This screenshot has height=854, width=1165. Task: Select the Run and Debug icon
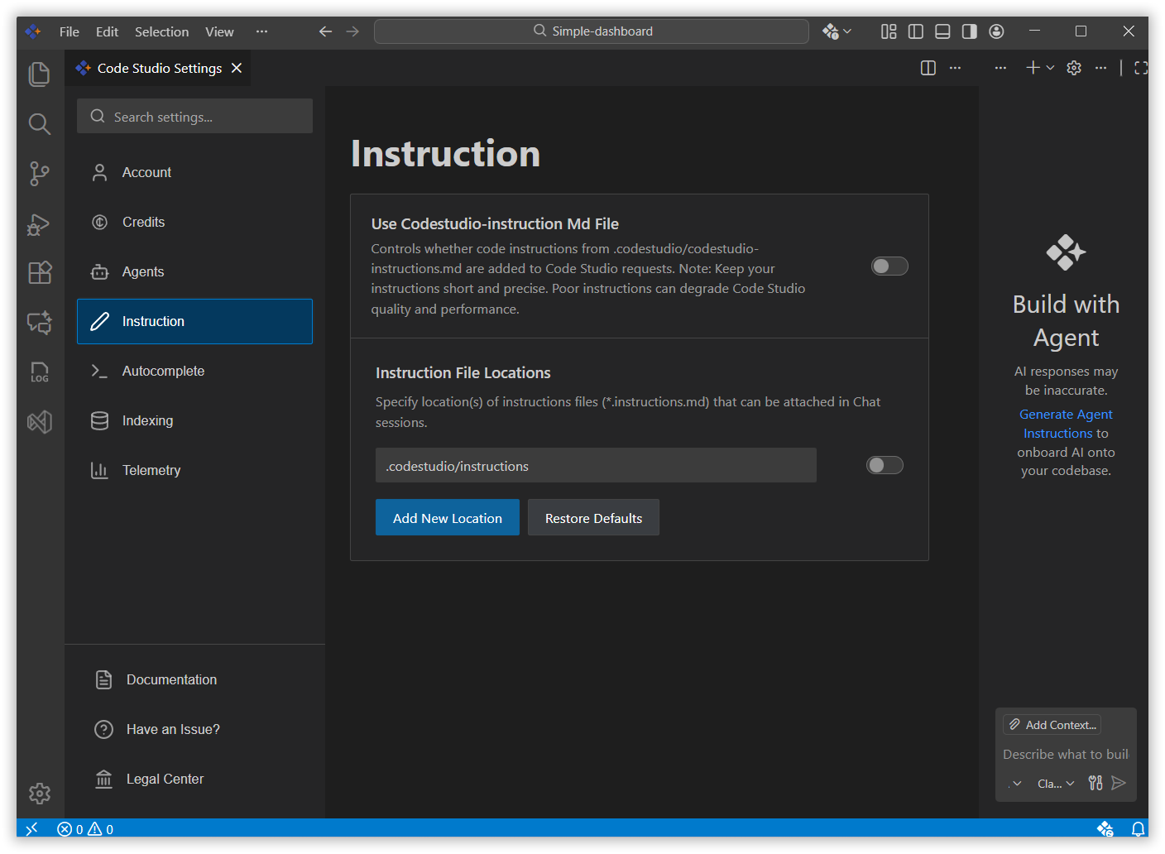tap(39, 223)
